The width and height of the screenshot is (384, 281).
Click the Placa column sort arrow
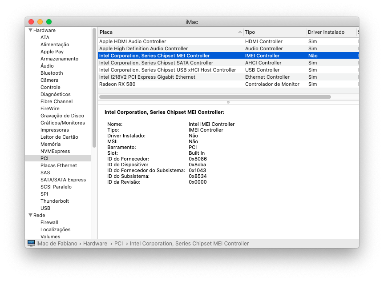coord(240,32)
